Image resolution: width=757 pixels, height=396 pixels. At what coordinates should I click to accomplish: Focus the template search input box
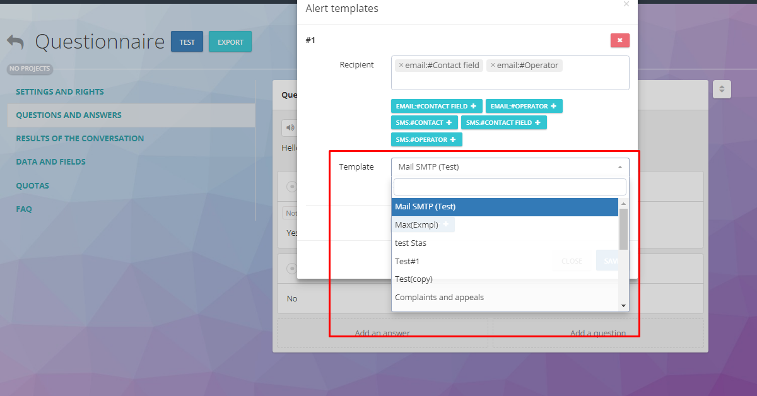coord(510,187)
